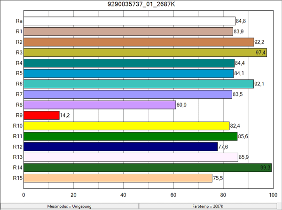The width and height of the screenshot is (282, 210).
Task: Select the R2 orange-brown bar
Action: 139,42
